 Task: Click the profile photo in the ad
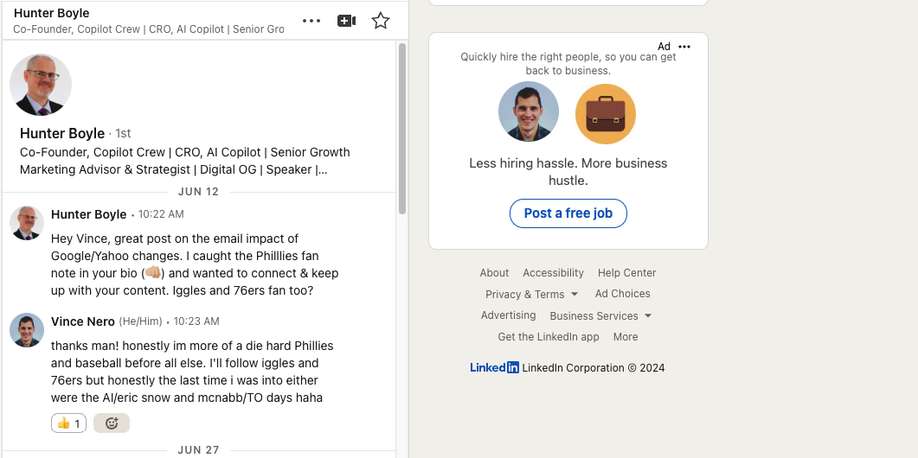529,111
